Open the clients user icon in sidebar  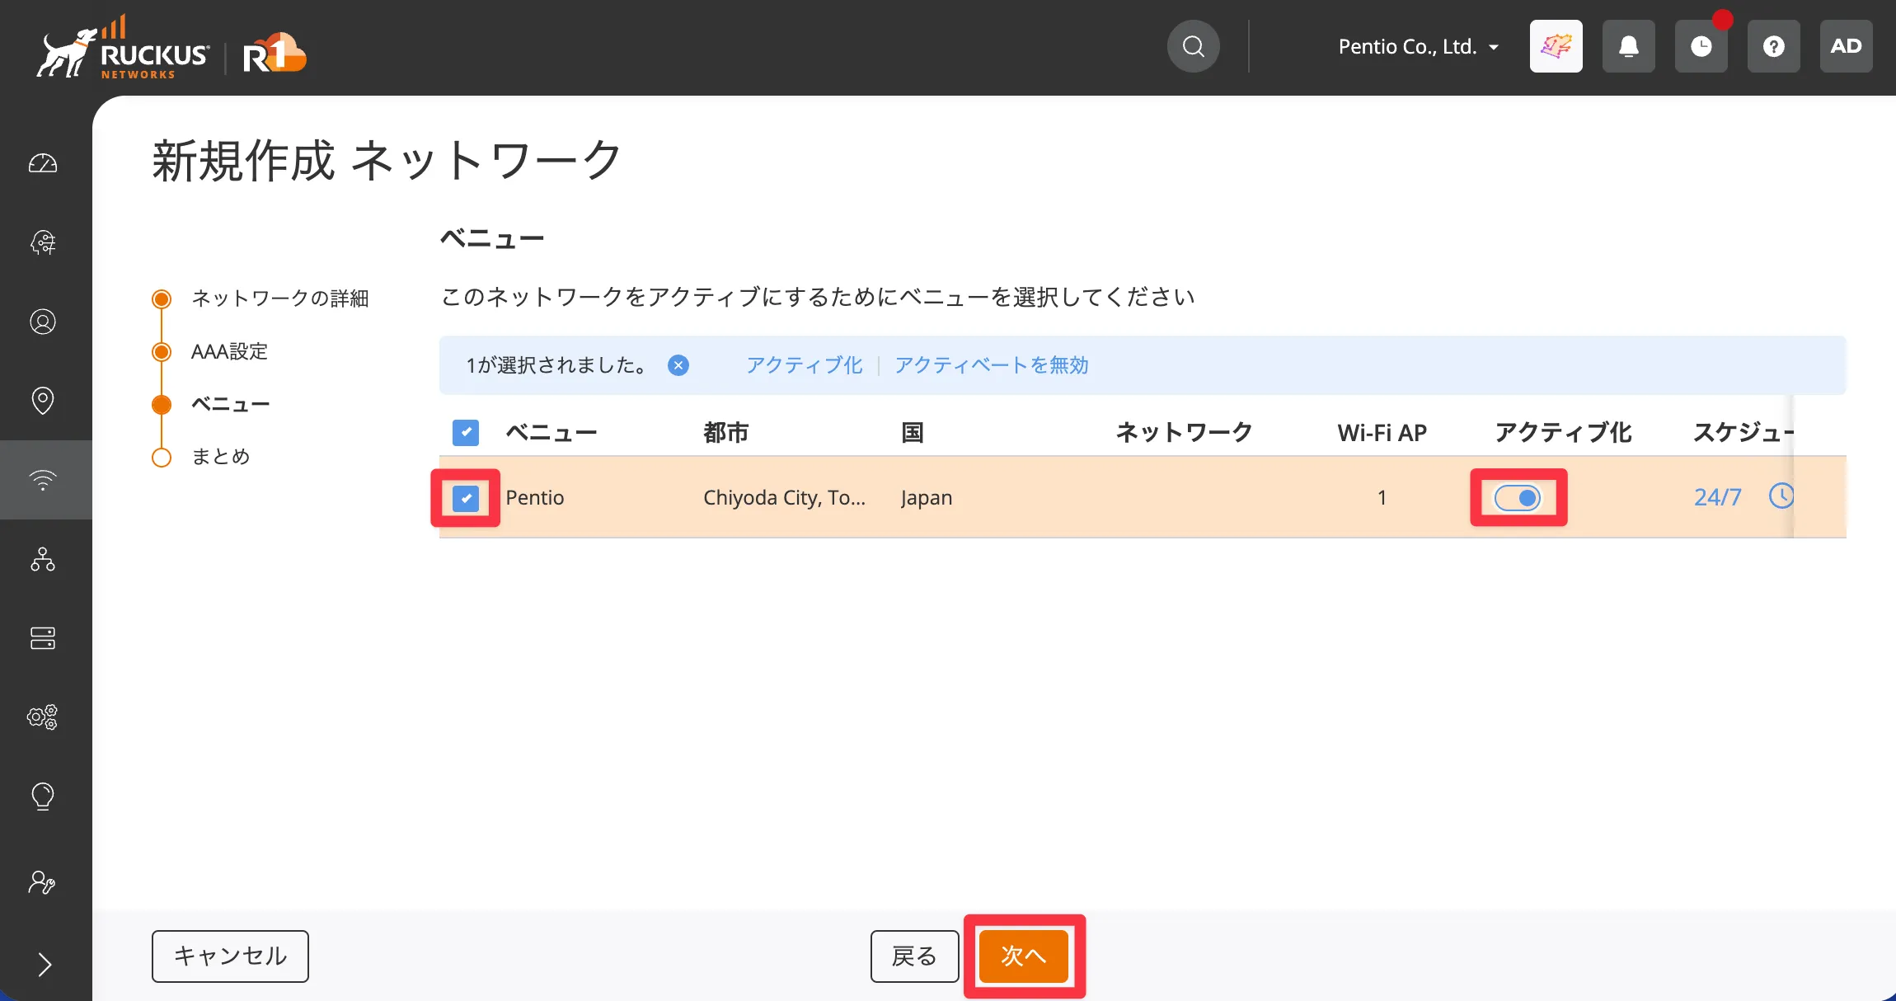[x=43, y=322]
